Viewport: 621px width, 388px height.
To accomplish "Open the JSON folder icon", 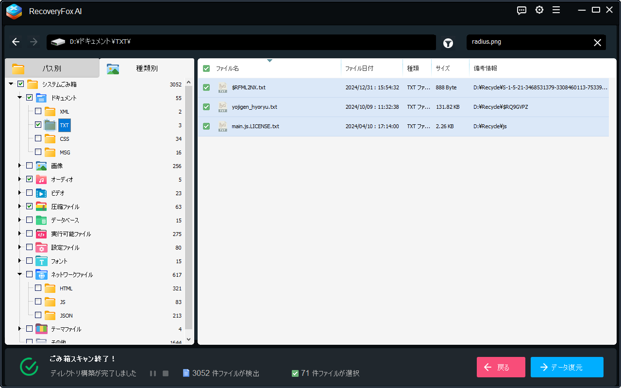I will [50, 315].
